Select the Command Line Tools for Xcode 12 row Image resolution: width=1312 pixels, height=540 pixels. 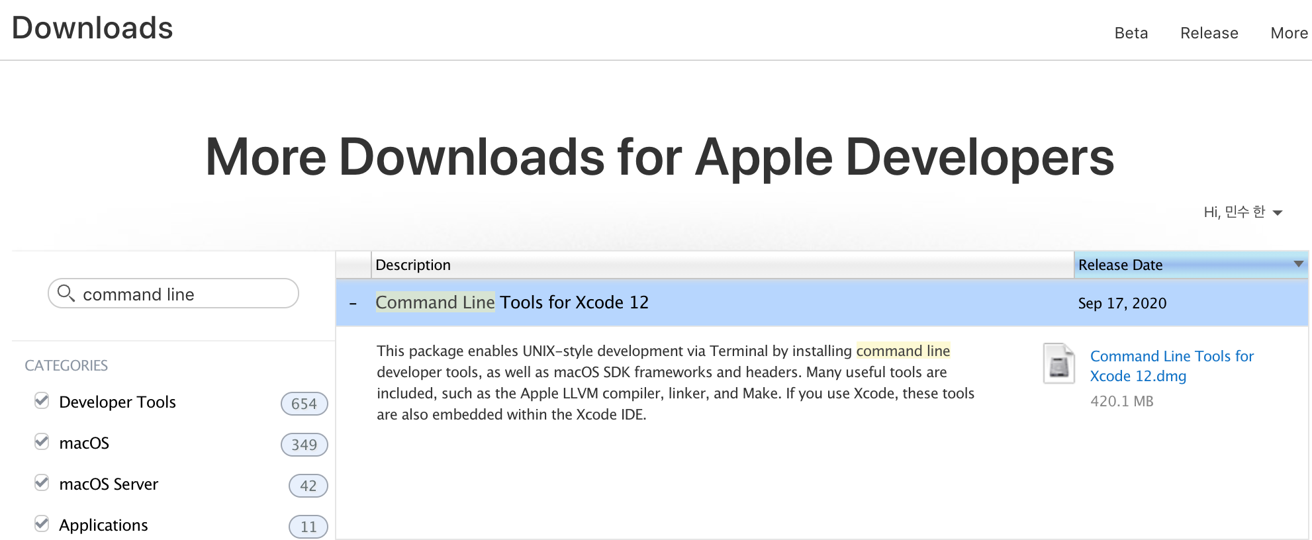[x=821, y=302]
